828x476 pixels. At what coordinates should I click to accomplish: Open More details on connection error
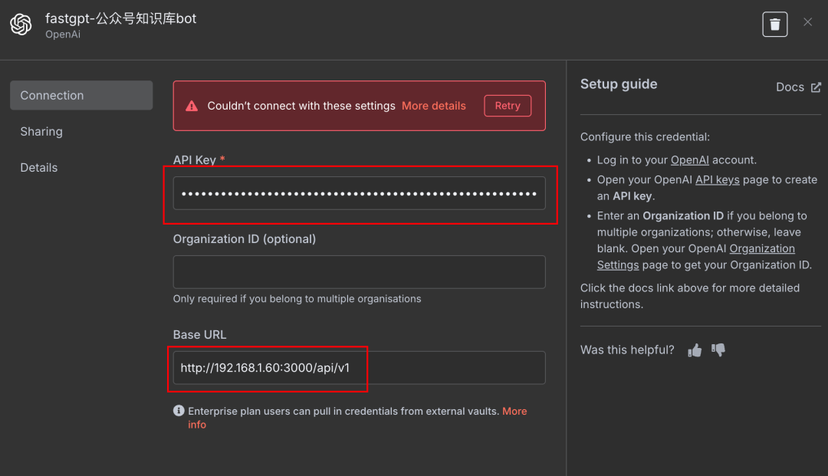(433, 106)
